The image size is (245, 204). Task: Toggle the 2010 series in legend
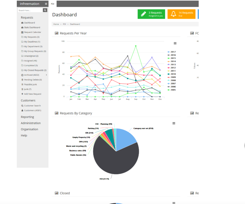(172, 74)
